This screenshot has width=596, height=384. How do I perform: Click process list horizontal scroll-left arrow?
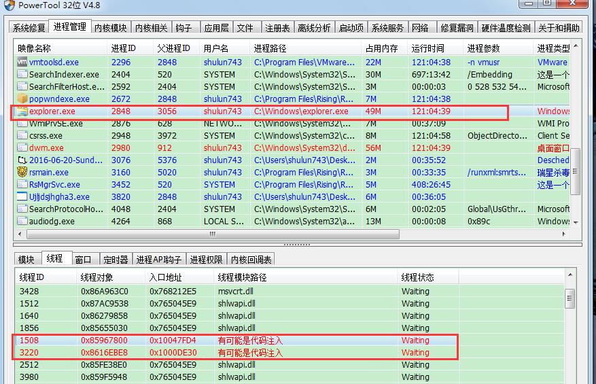pos(20,234)
